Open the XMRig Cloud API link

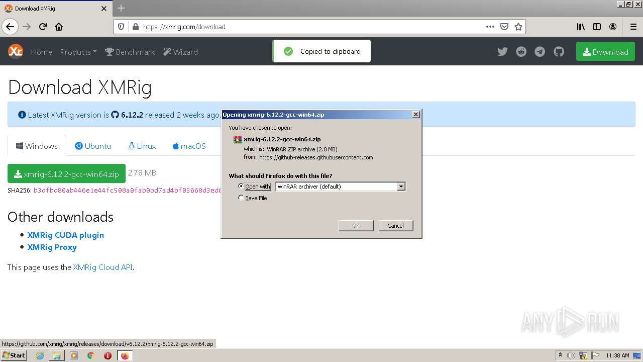click(x=103, y=267)
